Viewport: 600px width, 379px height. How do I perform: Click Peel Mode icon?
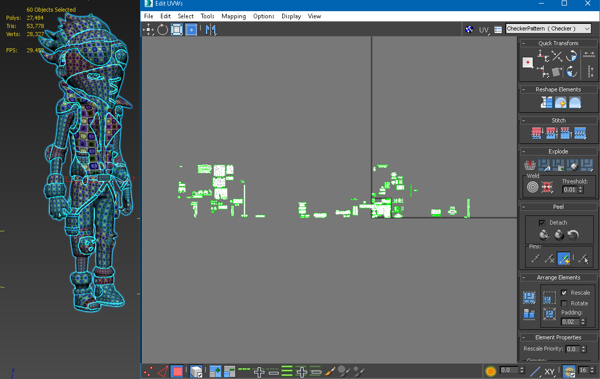pyautogui.click(x=559, y=235)
